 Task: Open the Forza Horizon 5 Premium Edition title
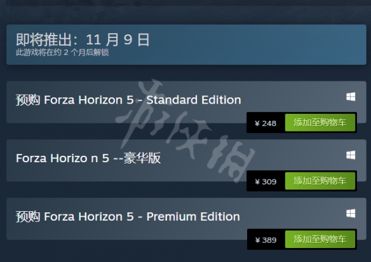tap(128, 216)
